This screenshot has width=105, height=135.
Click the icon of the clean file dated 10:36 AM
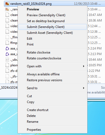pos(7,21)
